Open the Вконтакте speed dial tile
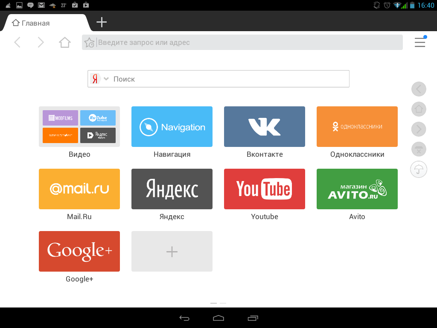 tap(264, 127)
